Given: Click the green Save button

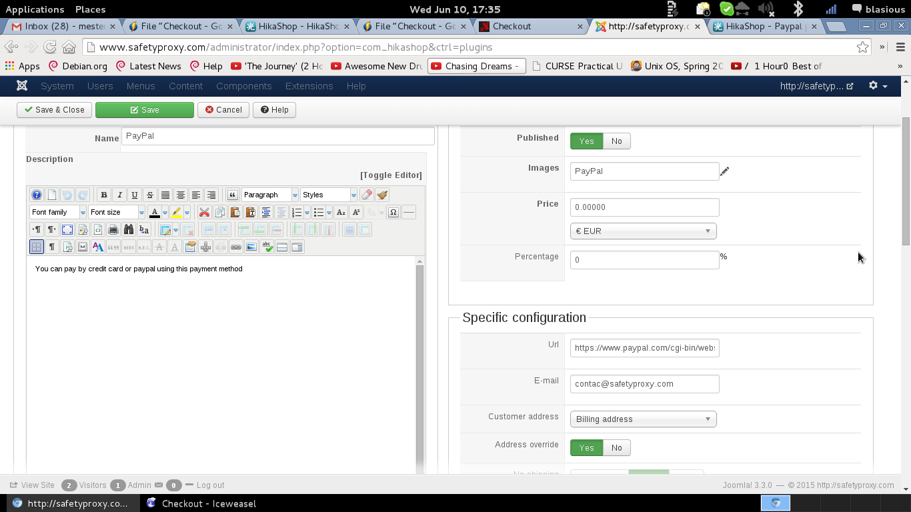Looking at the screenshot, I should [x=145, y=110].
